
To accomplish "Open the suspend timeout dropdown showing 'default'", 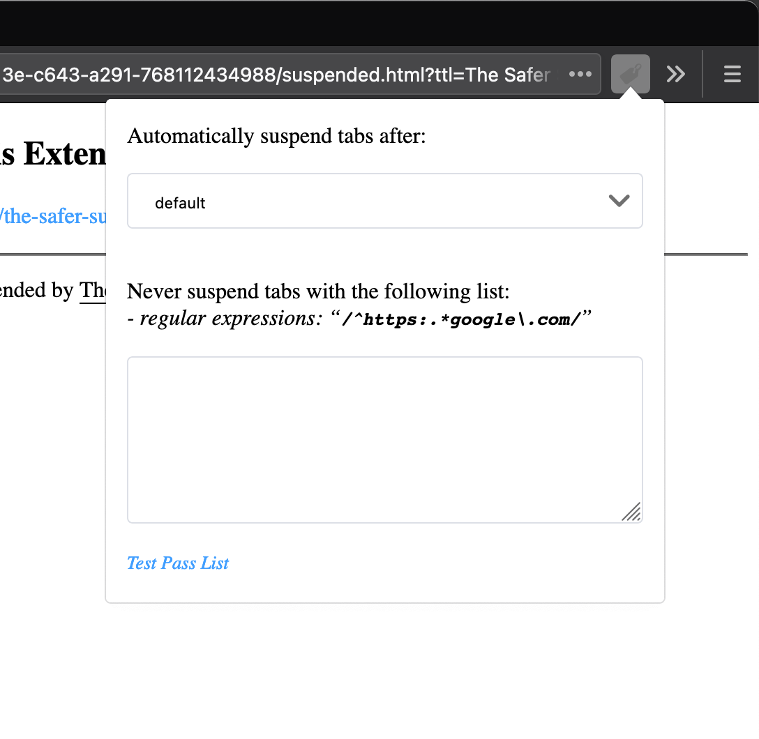I will pos(384,201).
